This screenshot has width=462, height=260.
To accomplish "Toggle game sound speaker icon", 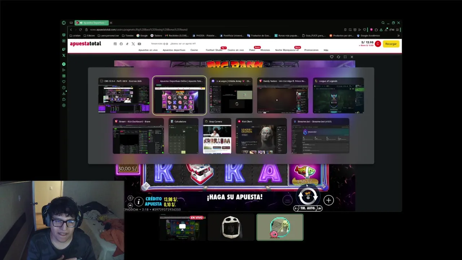I will coord(130,205).
